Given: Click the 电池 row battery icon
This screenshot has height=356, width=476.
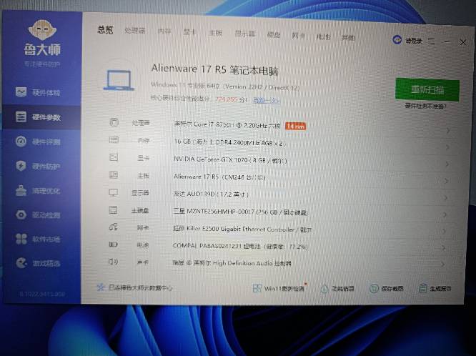Looking at the screenshot, I should (x=113, y=244).
